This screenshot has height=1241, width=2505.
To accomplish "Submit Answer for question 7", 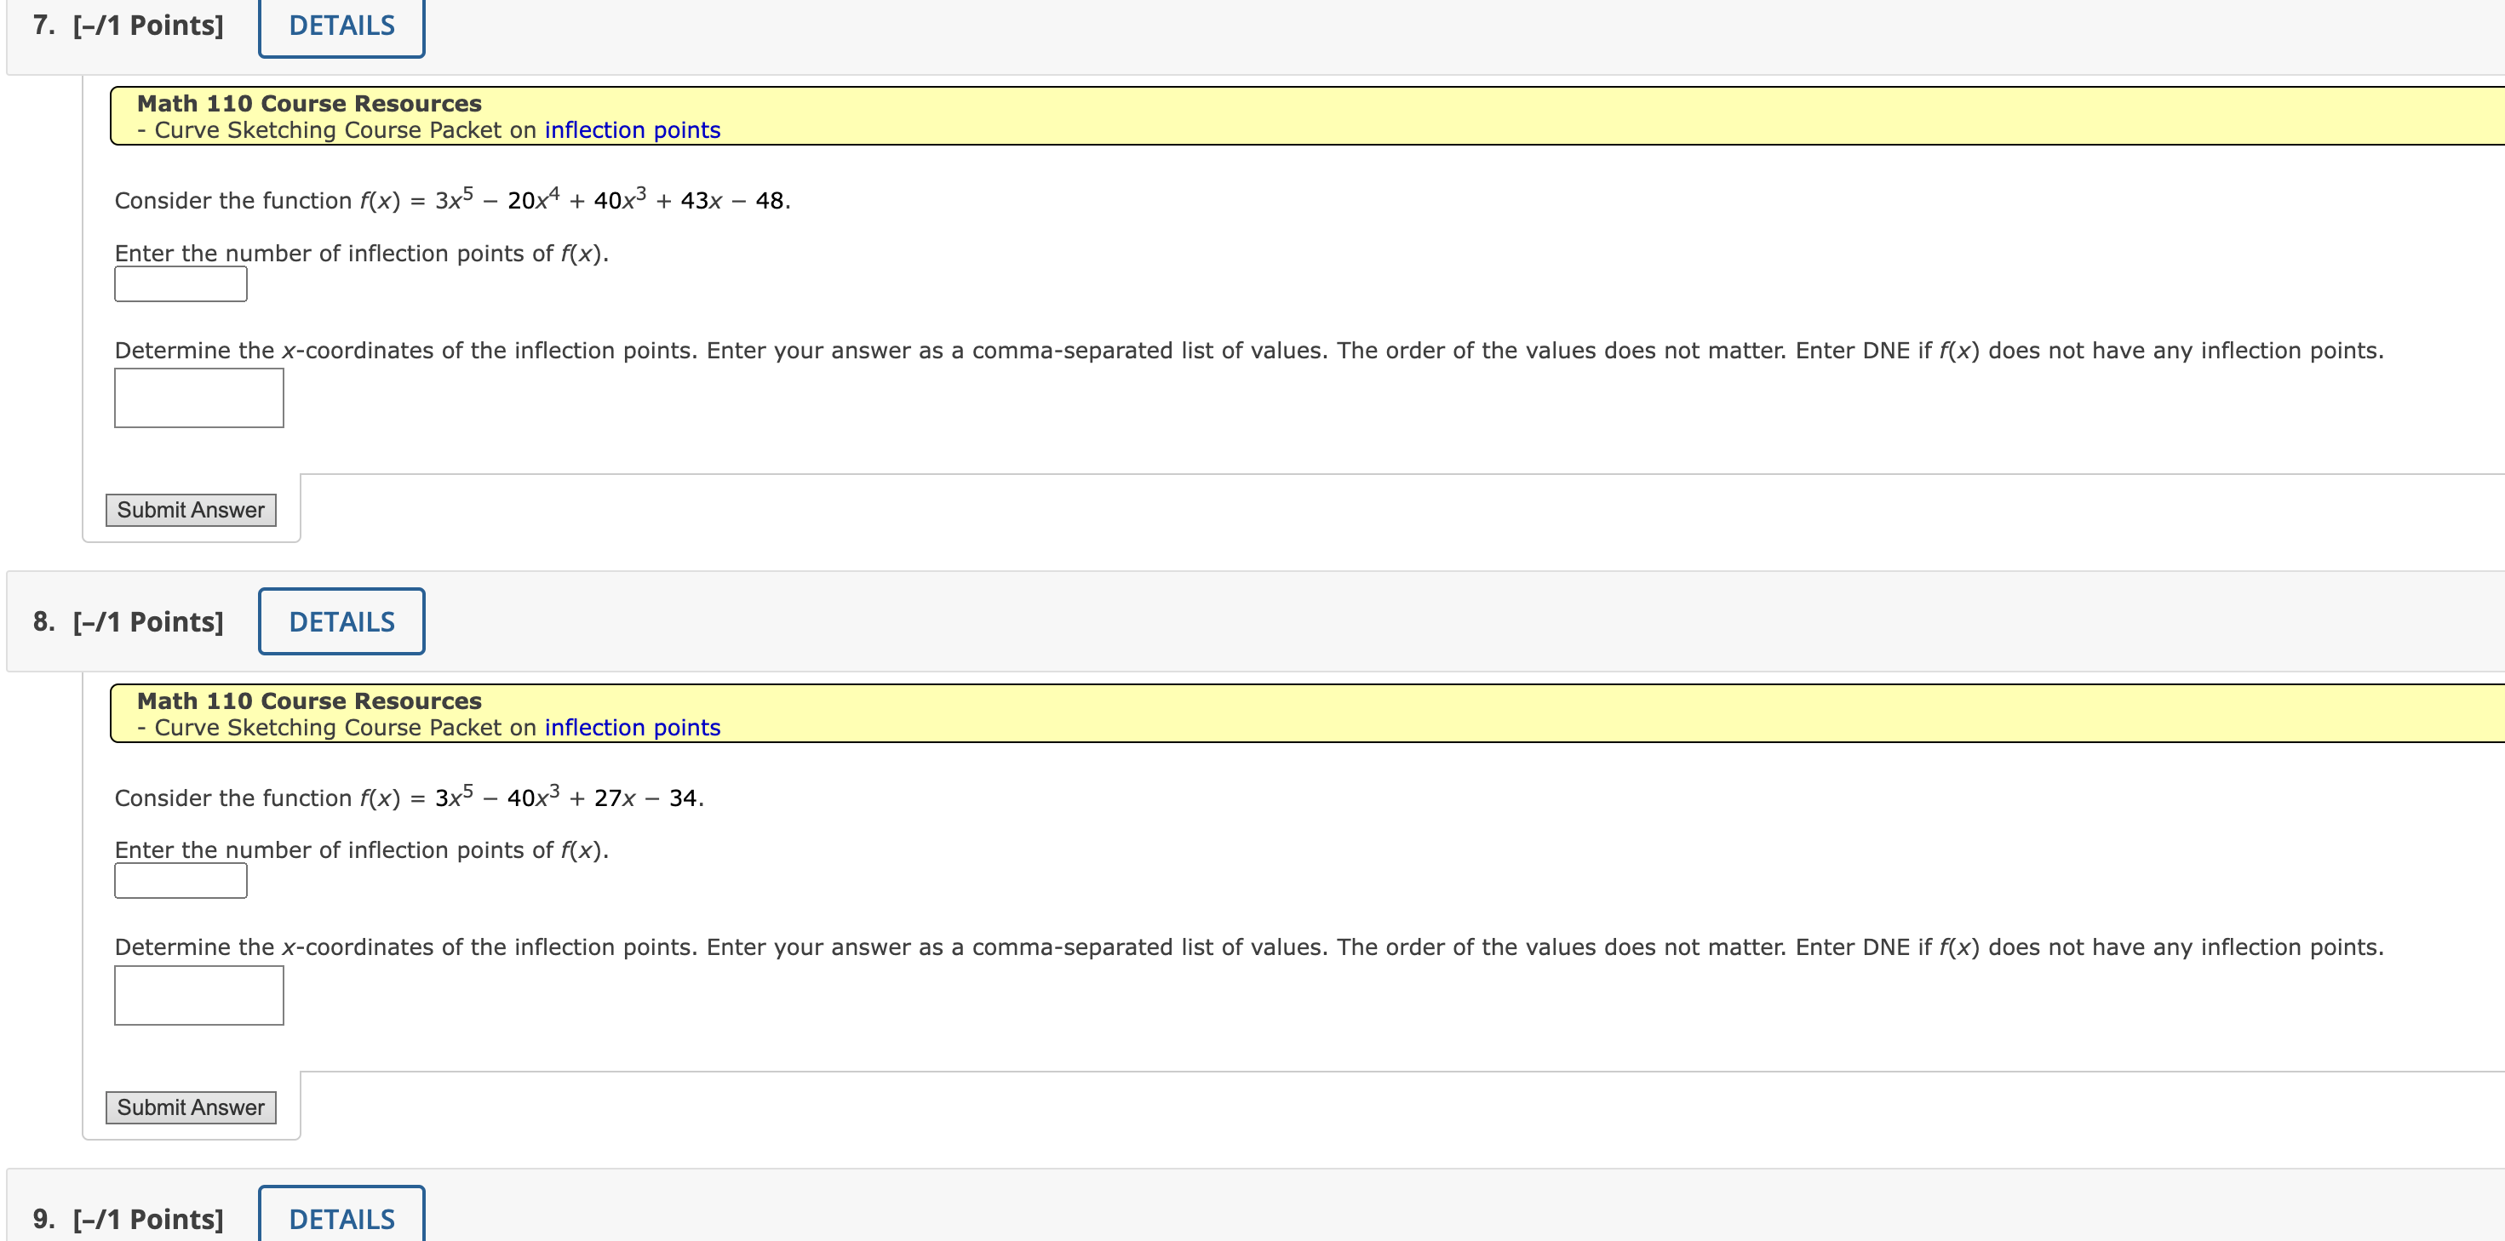I will [x=191, y=510].
